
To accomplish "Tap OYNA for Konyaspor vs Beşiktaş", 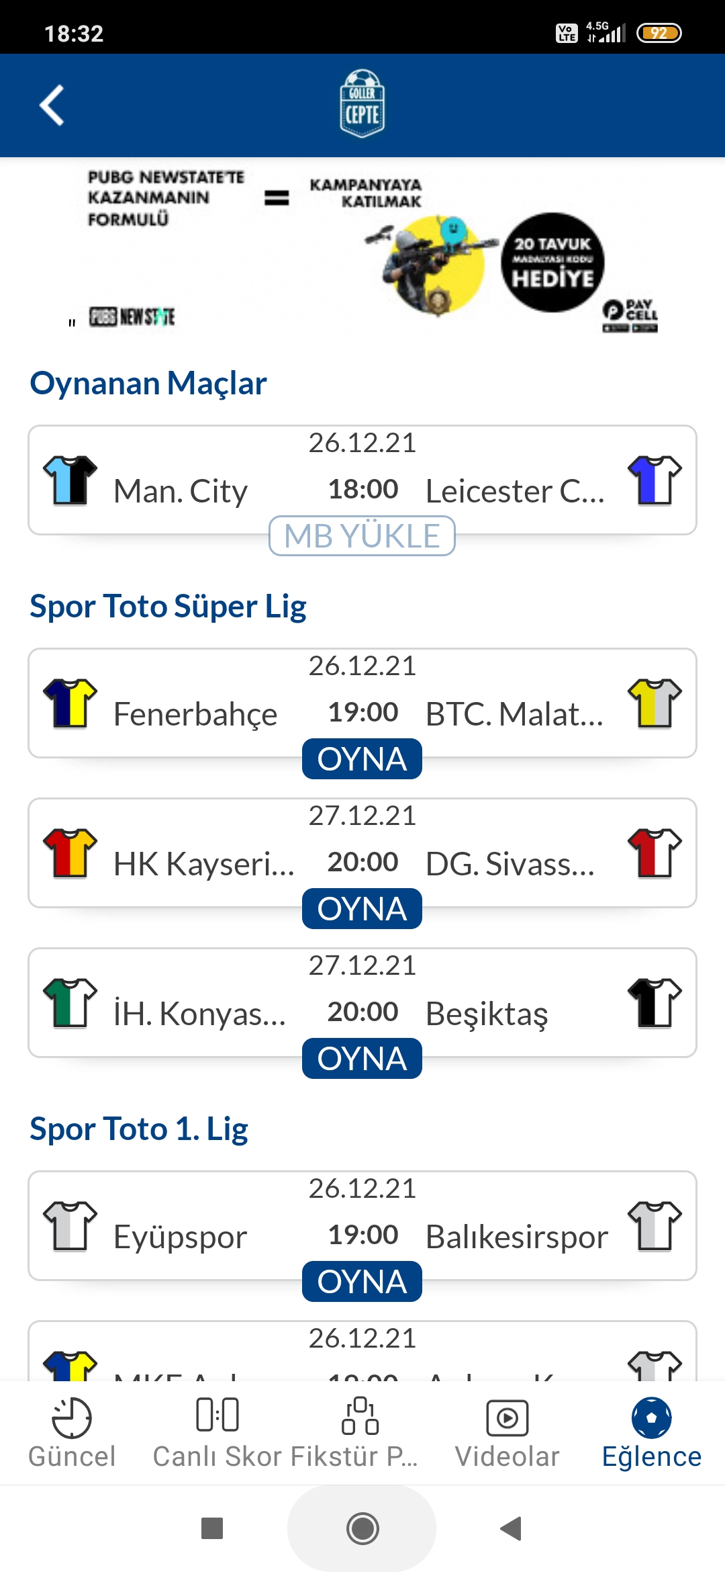I will coord(362,1059).
